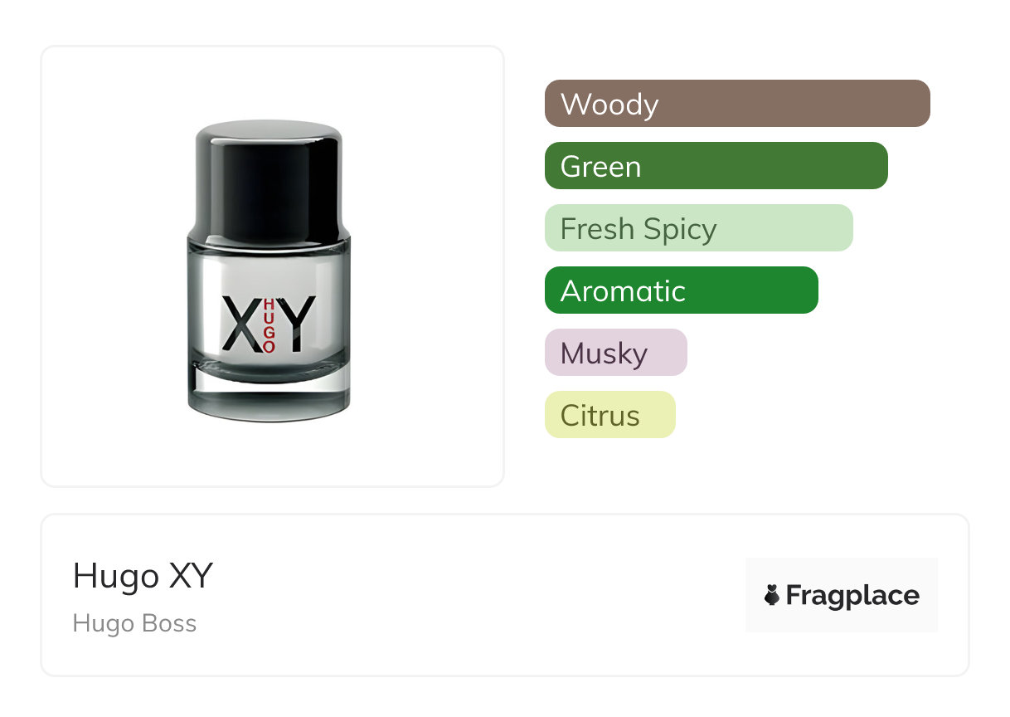This screenshot has height=717, width=1010.
Task: Select the Woody accord bar
Action: tap(737, 104)
